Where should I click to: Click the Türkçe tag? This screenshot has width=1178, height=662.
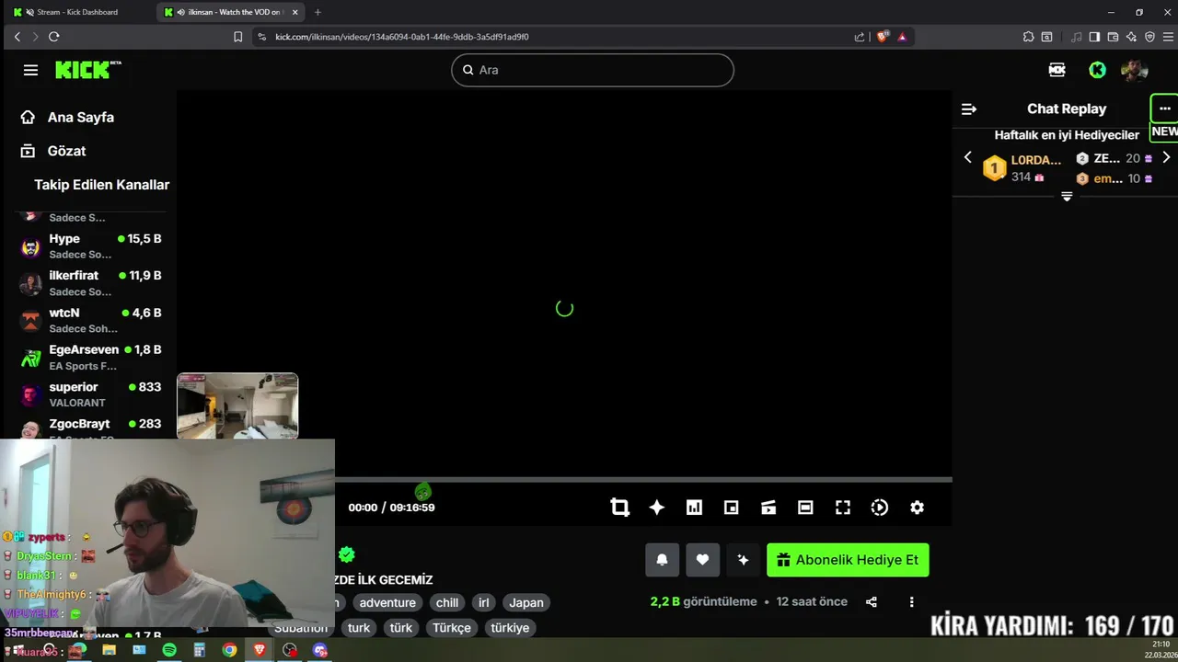point(452,628)
